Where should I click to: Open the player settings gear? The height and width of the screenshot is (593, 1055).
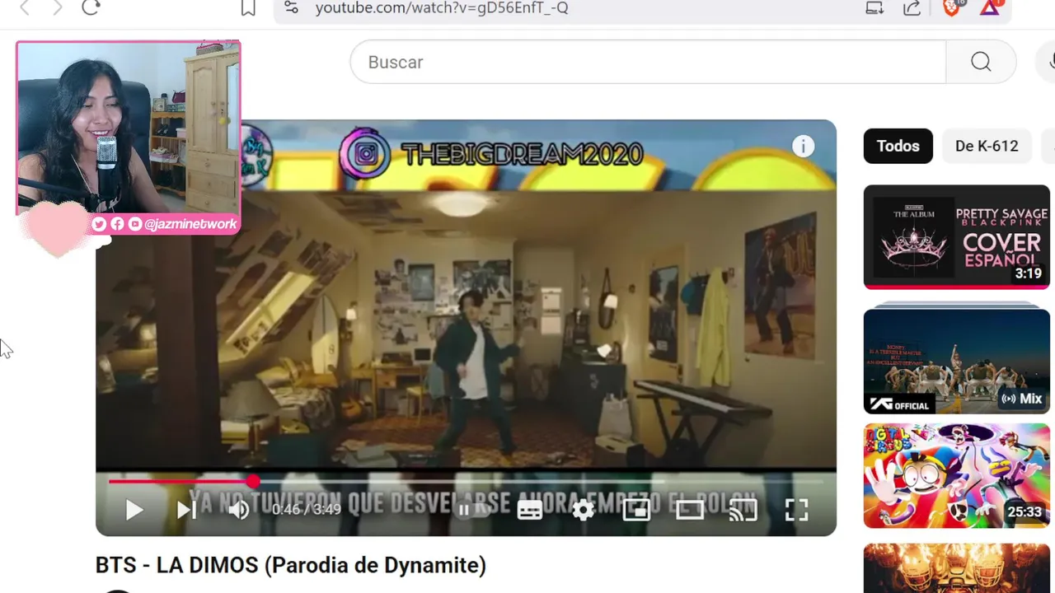click(583, 511)
